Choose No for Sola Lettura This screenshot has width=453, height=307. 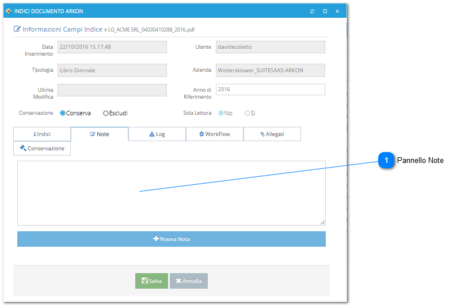click(221, 113)
